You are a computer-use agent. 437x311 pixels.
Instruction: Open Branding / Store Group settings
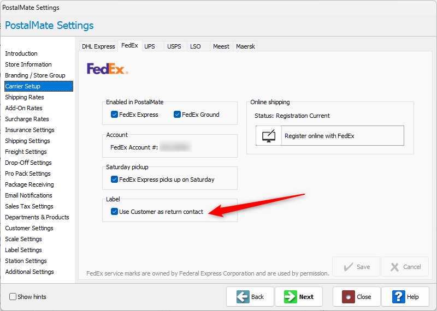point(35,75)
